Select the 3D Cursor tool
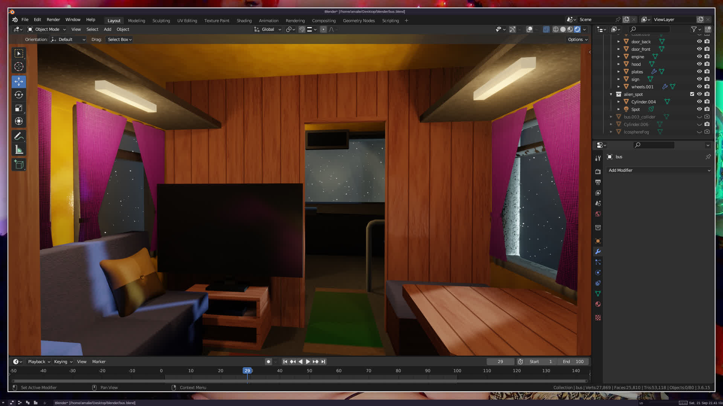 [19, 67]
